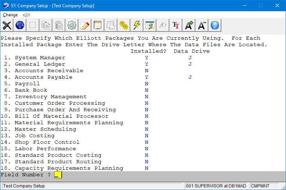This screenshot has height=190, width=286.
Task: Open the Change menu
Action: click(10, 15)
